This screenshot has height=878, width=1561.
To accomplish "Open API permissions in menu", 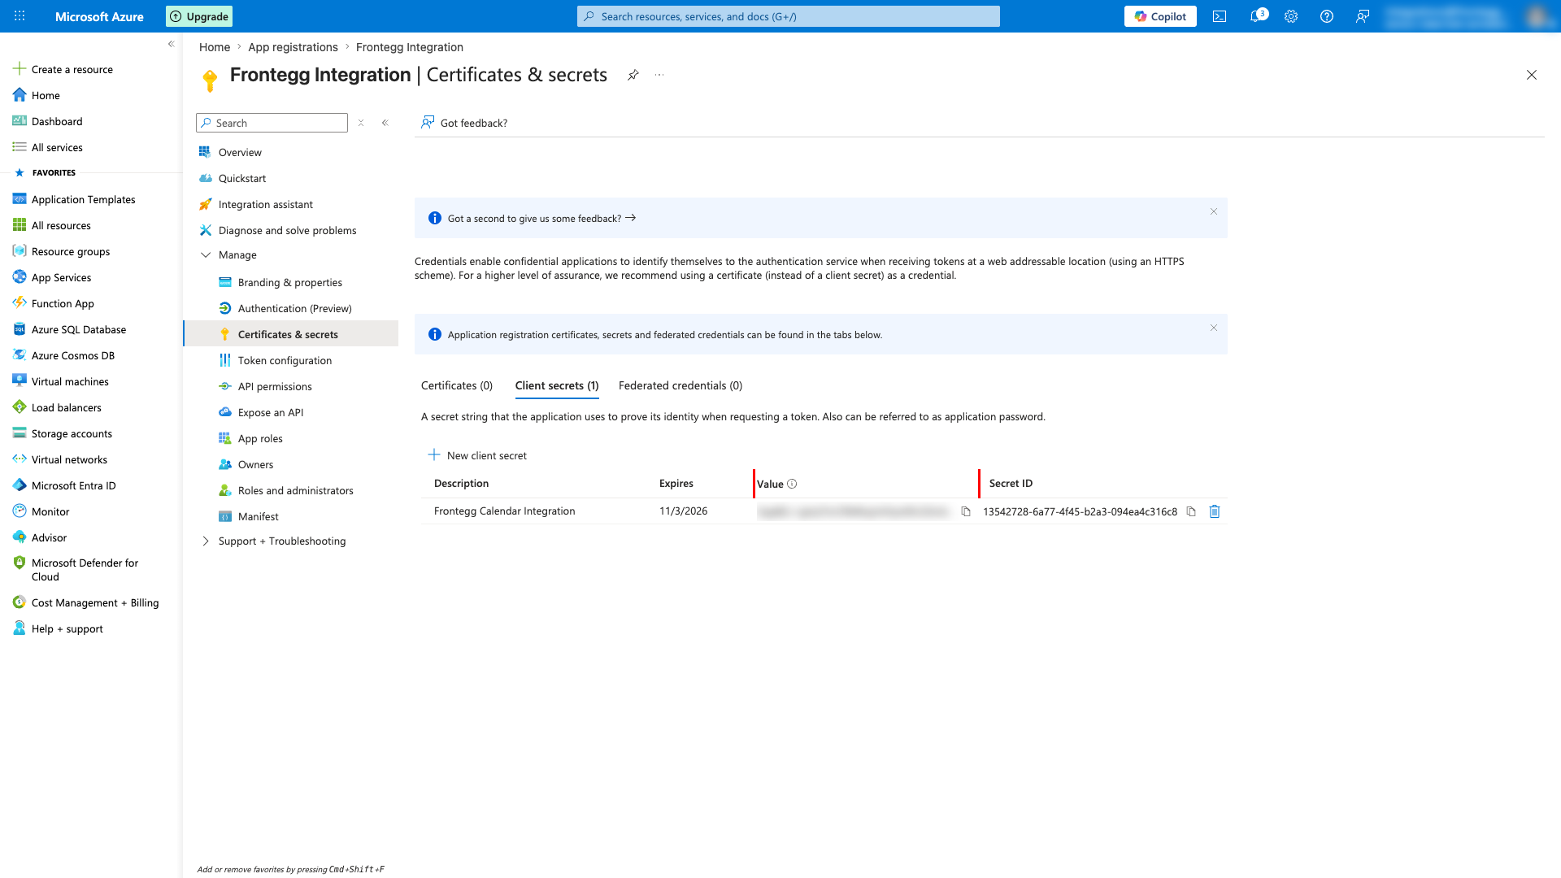I will click(275, 387).
